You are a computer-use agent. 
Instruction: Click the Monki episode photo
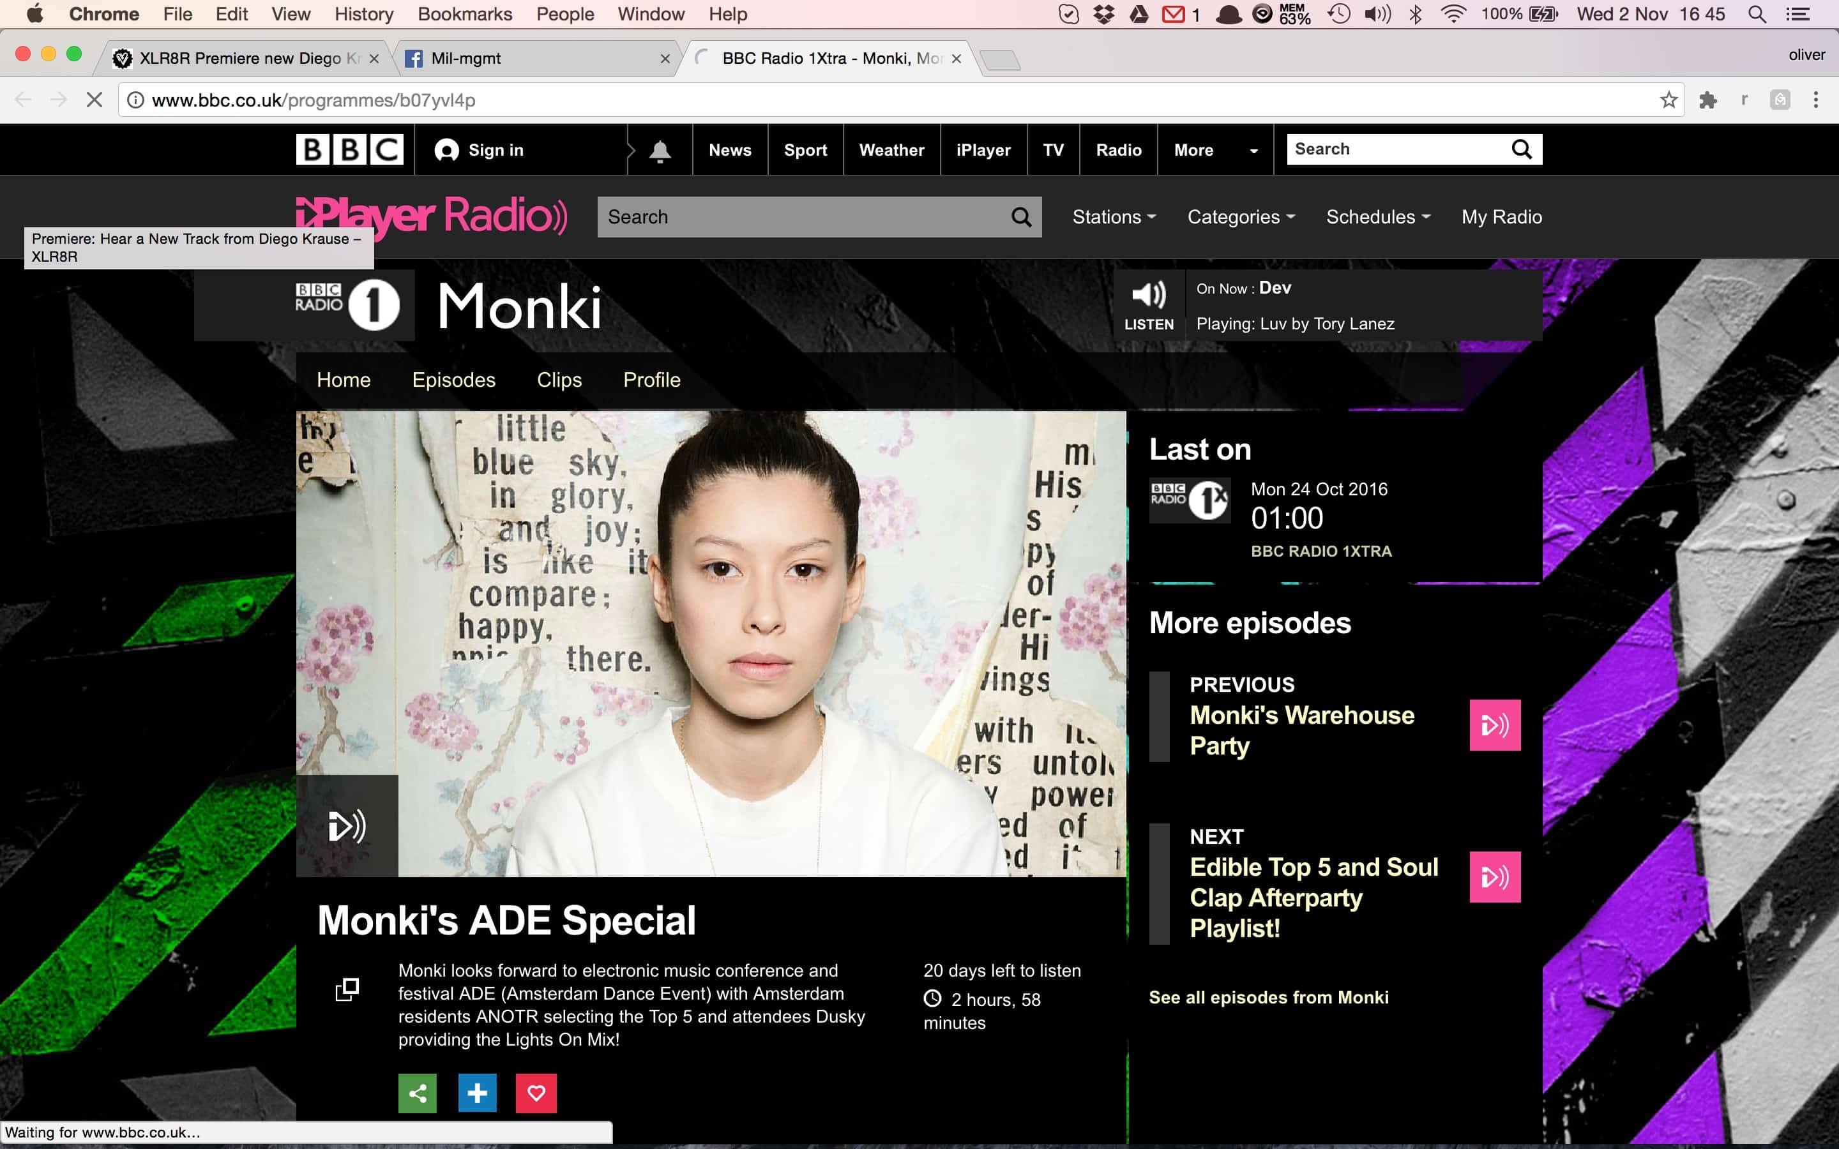click(711, 643)
